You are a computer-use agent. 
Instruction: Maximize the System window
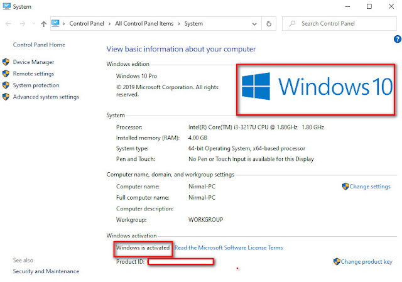[x=369, y=6]
